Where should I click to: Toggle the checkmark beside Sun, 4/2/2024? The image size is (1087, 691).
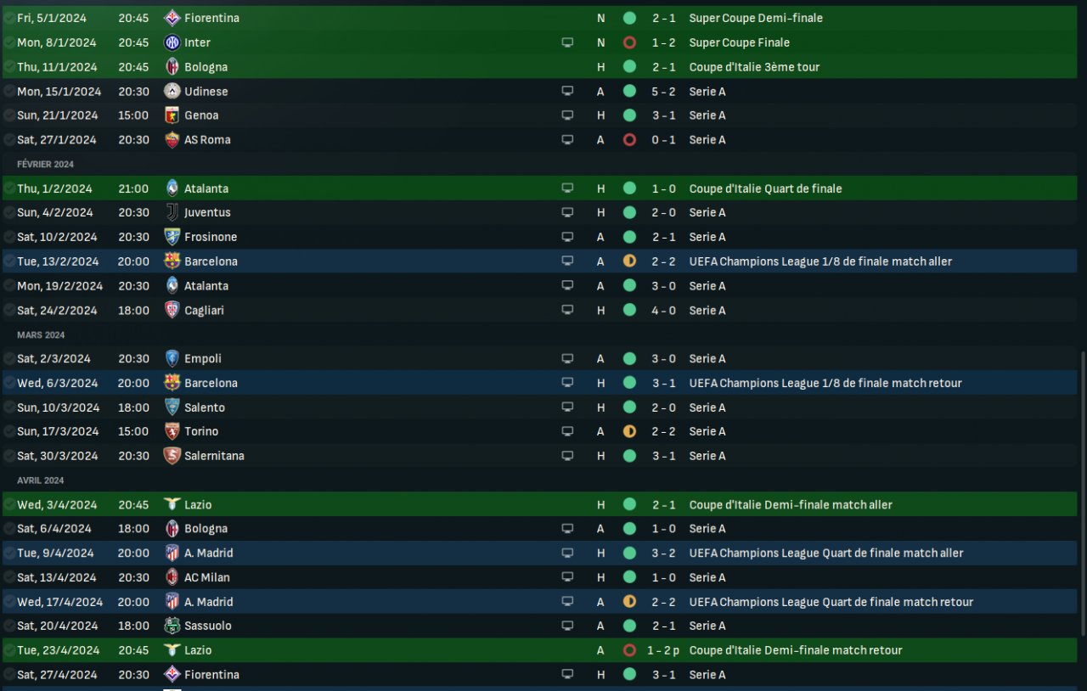(8, 213)
